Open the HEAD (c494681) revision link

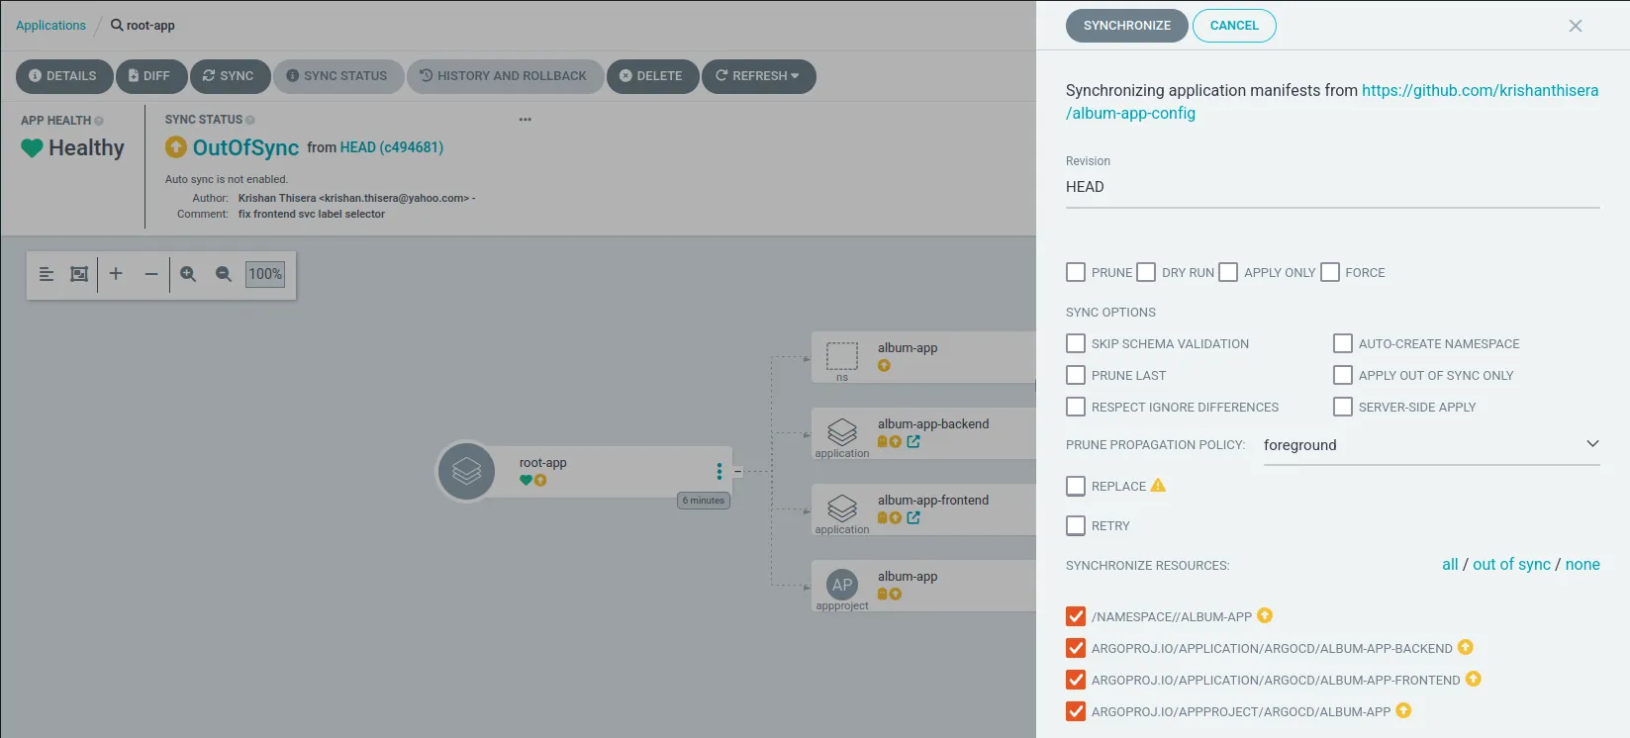click(391, 147)
